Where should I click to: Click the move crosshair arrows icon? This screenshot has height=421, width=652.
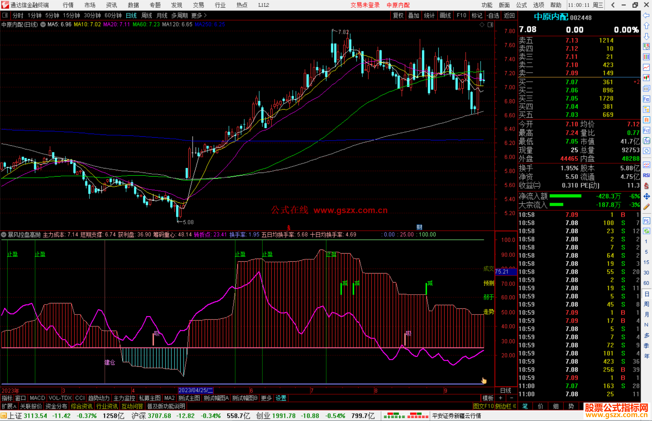coord(646,196)
